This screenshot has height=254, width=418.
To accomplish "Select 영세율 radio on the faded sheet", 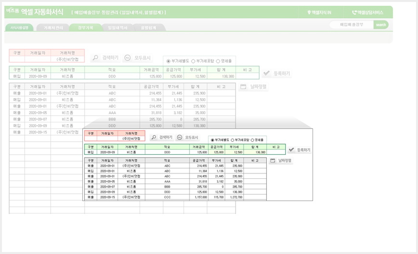I will [218, 61].
